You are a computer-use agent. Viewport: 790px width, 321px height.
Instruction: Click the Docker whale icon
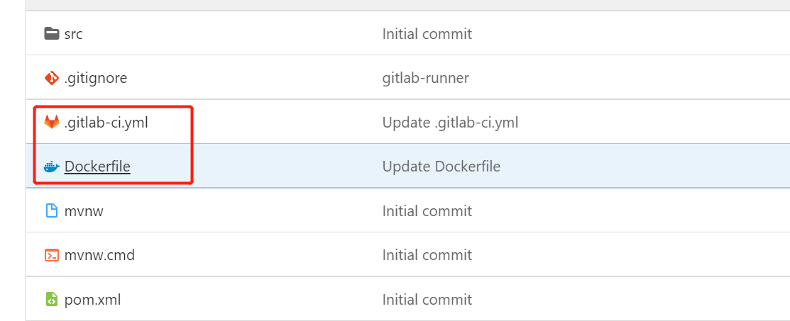(x=51, y=166)
